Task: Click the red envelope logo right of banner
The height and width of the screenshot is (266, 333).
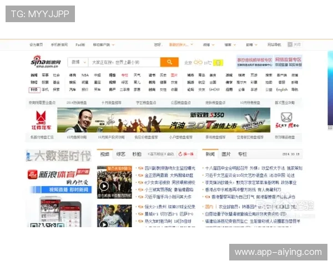Action: point(287,120)
